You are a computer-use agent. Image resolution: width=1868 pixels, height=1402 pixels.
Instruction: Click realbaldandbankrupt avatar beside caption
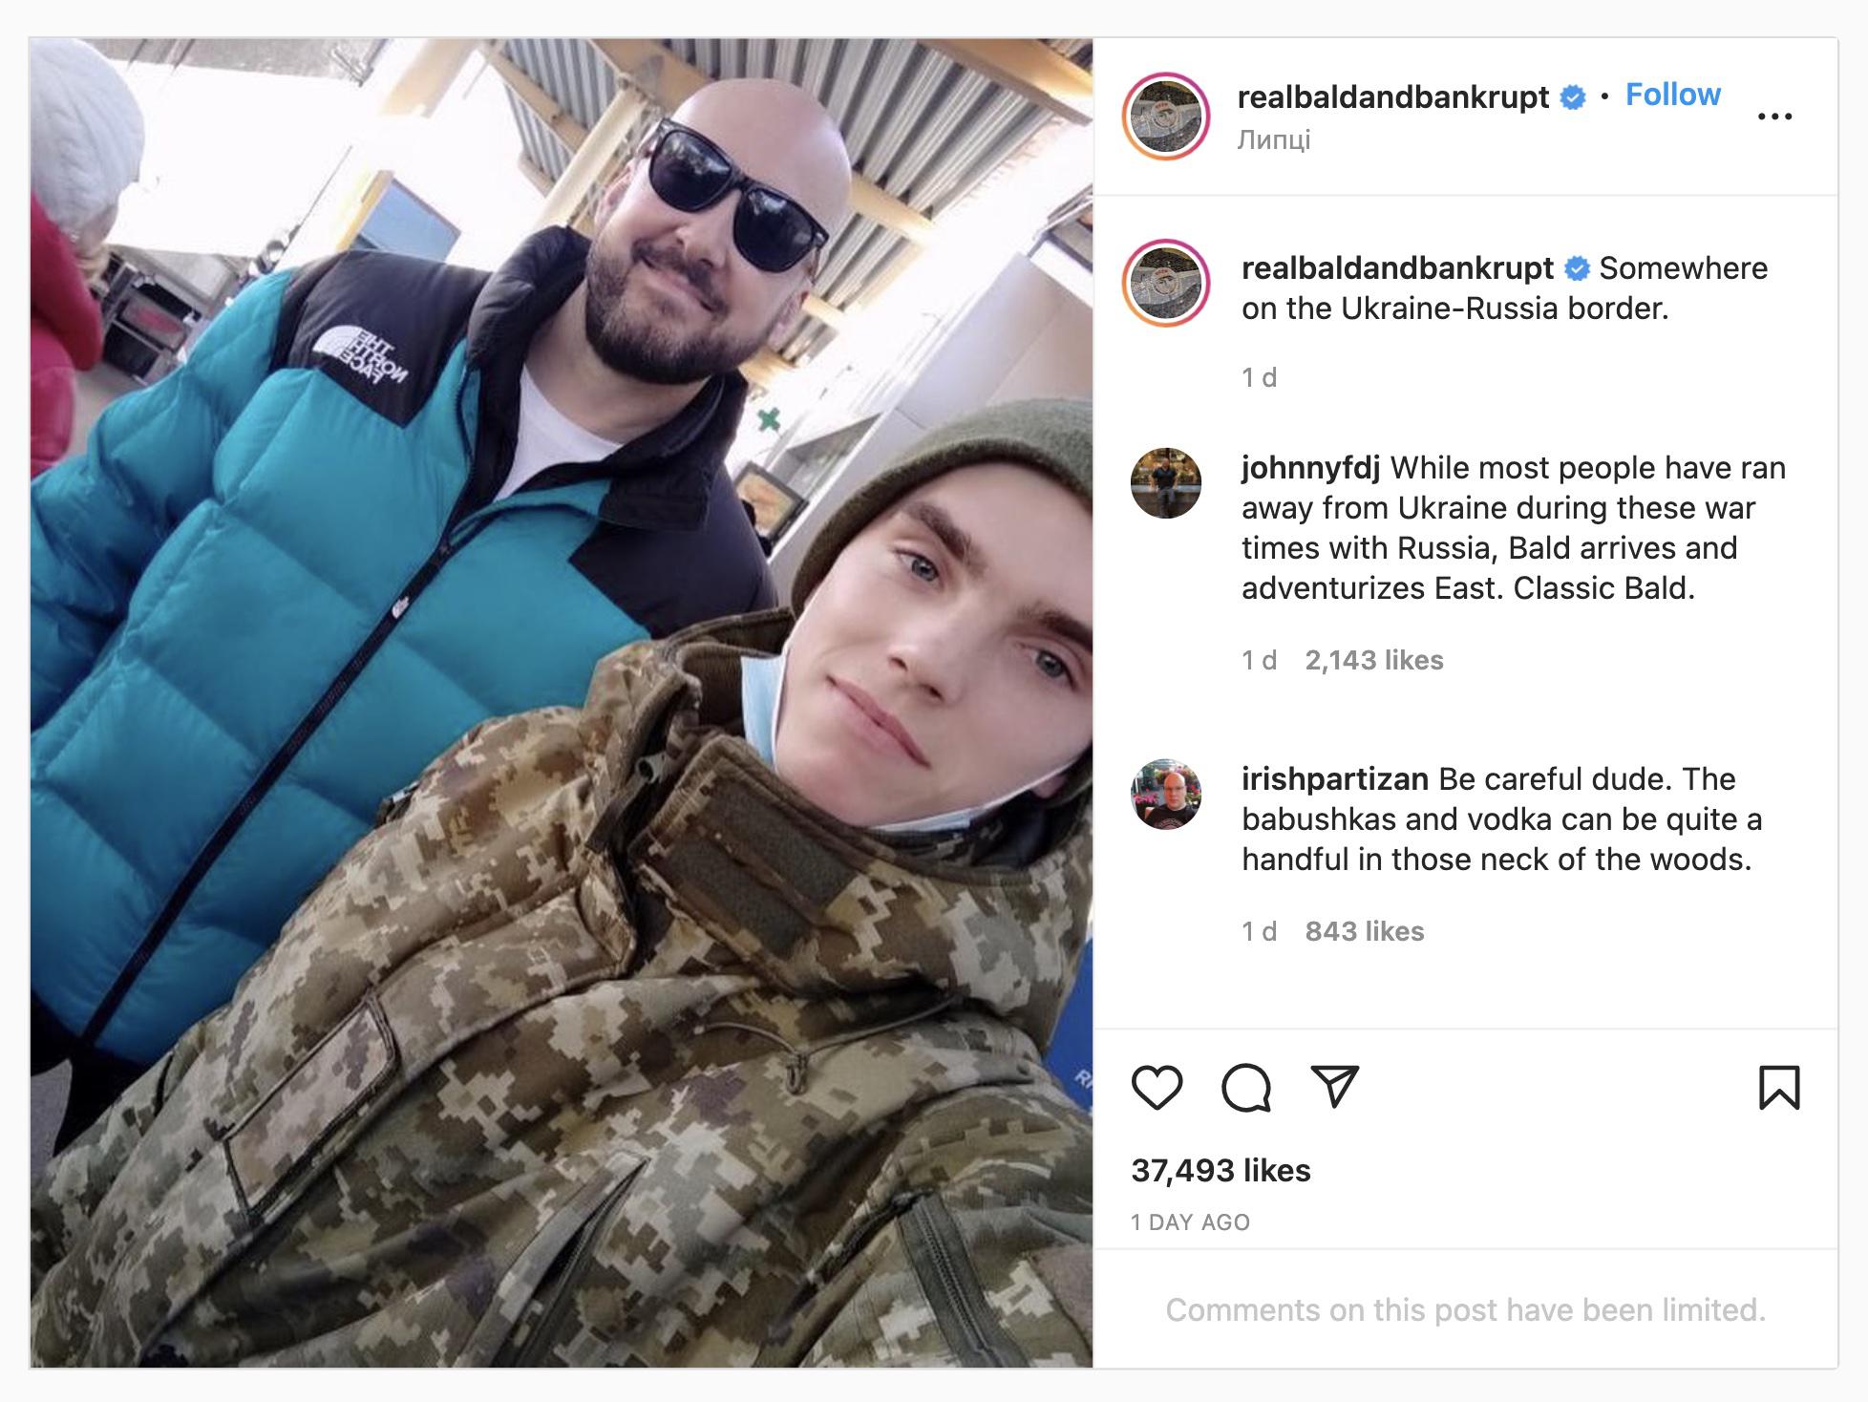1166,284
